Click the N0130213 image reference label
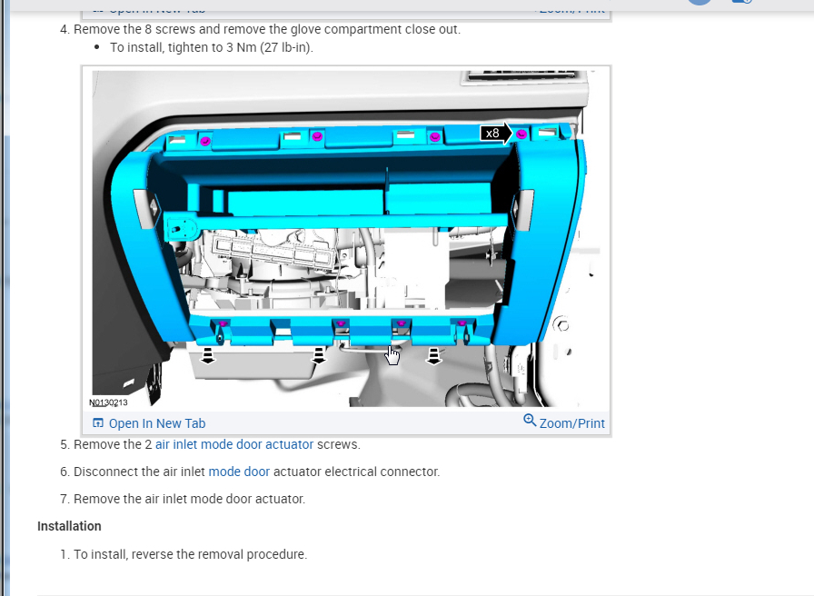Viewport: 814px width, 596px height. (108, 402)
